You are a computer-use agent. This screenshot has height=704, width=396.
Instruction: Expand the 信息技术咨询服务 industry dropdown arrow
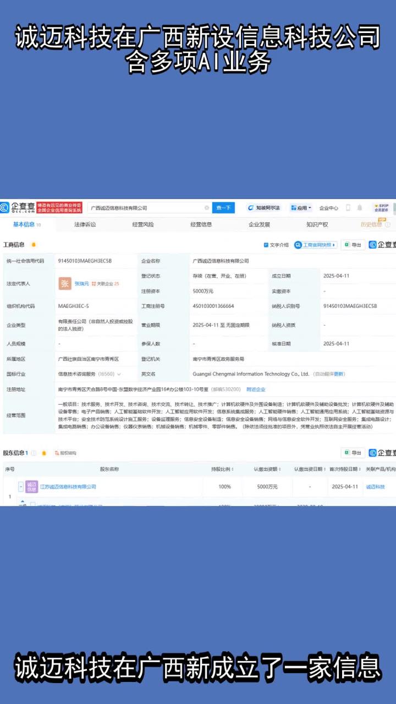[x=119, y=374]
